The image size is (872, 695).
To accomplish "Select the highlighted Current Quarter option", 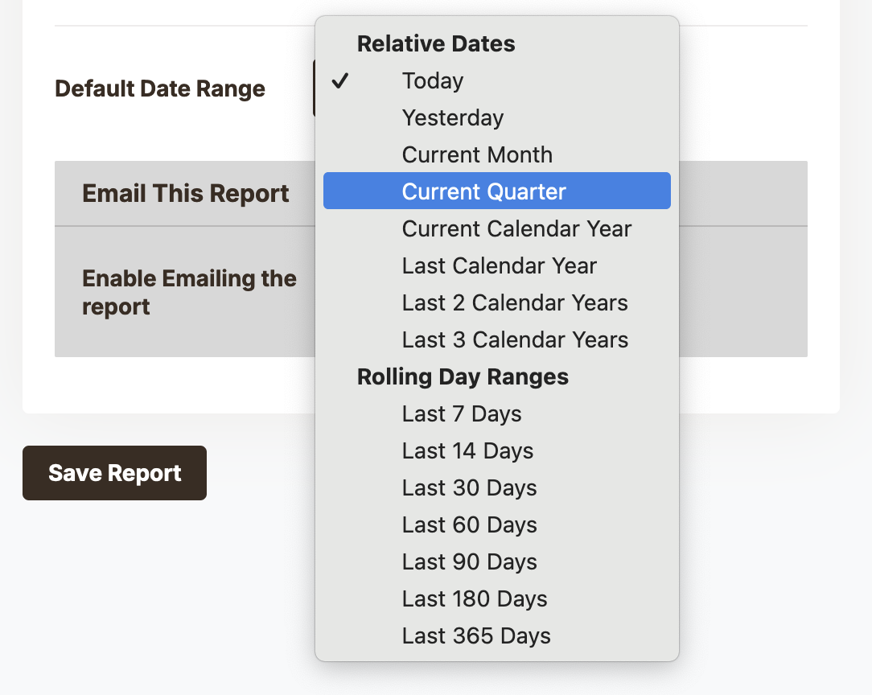I will point(484,191).
